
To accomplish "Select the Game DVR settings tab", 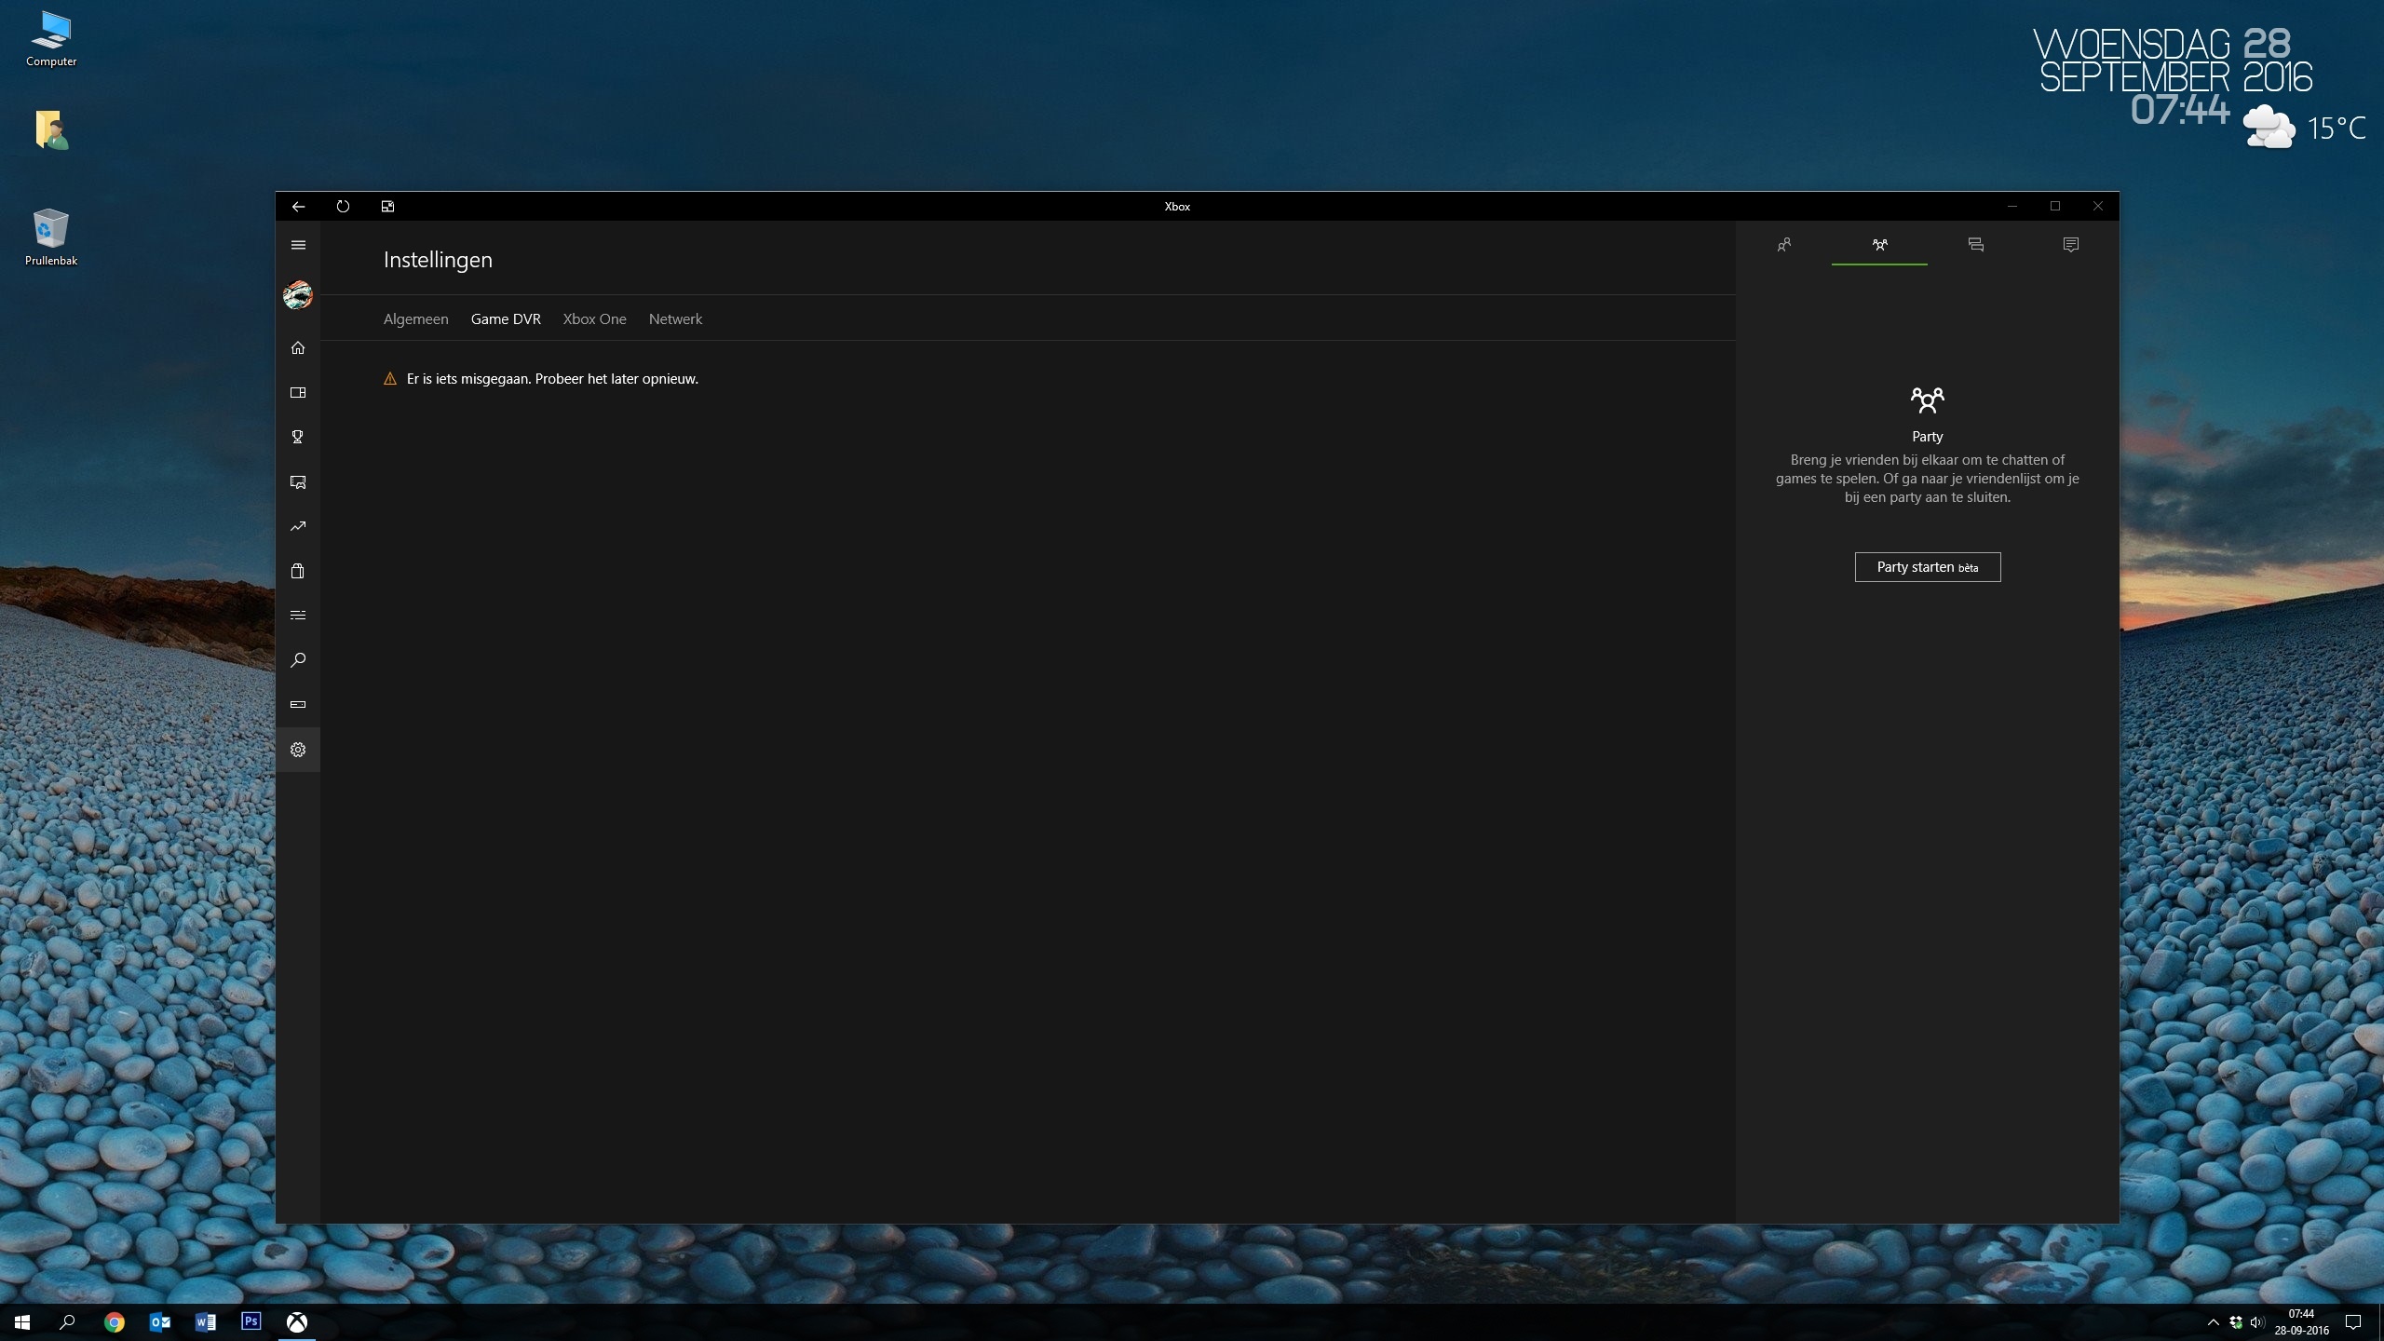I will point(506,318).
